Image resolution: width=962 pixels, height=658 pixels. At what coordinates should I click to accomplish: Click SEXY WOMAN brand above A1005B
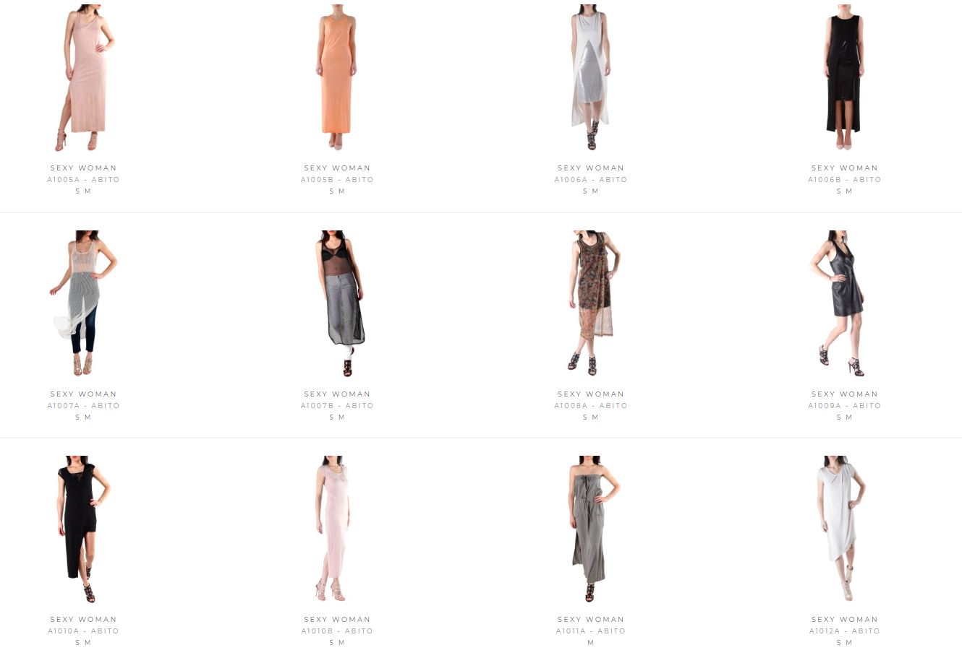[x=337, y=168]
